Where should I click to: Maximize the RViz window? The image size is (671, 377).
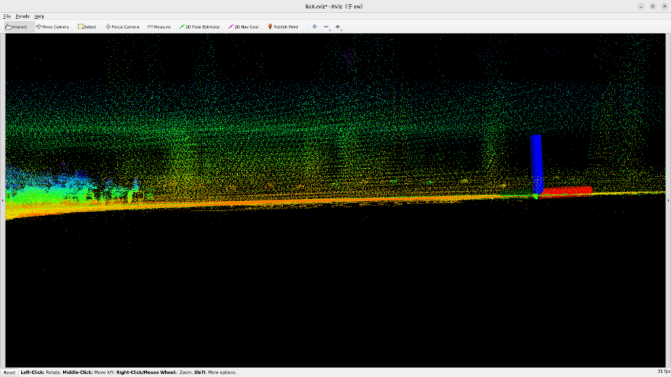[x=652, y=6]
